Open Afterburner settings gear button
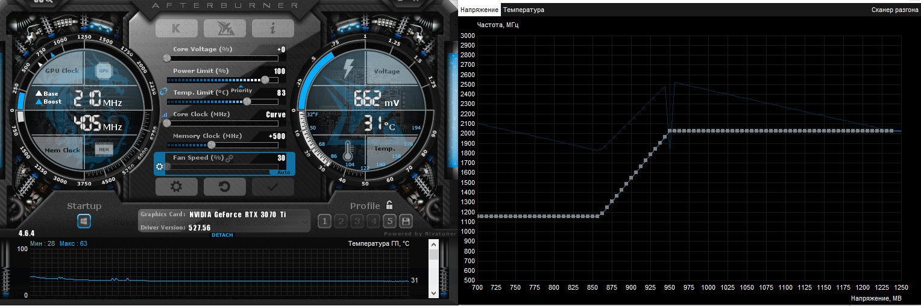This screenshot has height=306, width=921. (176, 186)
